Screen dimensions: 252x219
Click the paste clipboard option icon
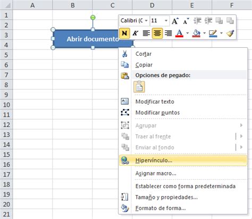139,87
